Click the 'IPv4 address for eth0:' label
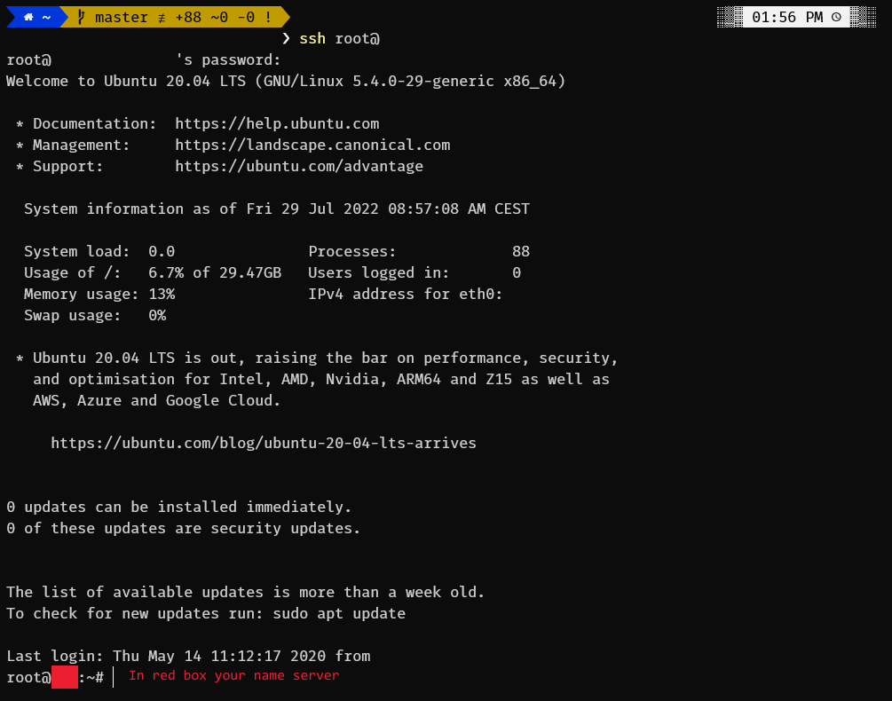This screenshot has width=892, height=701. [406, 294]
